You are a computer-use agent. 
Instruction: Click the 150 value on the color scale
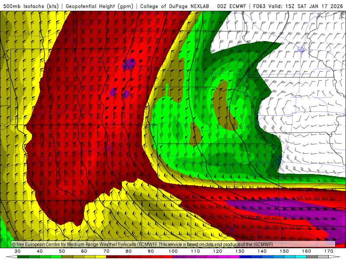coord(284,251)
